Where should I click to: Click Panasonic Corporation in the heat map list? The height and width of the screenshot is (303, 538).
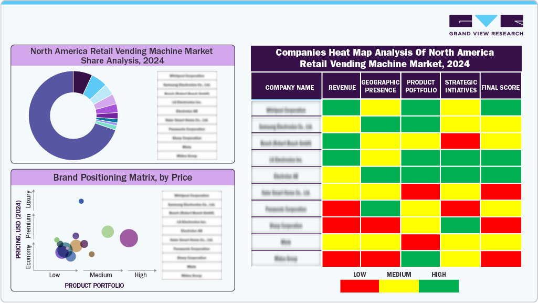coord(287,208)
